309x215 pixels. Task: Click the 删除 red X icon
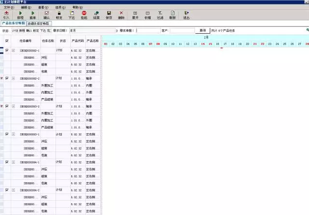click(121, 13)
